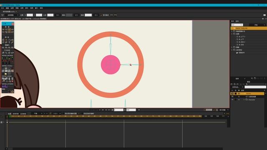
Task: Select the highlighted bone tool in Tools panel
Action: pos(10,30)
